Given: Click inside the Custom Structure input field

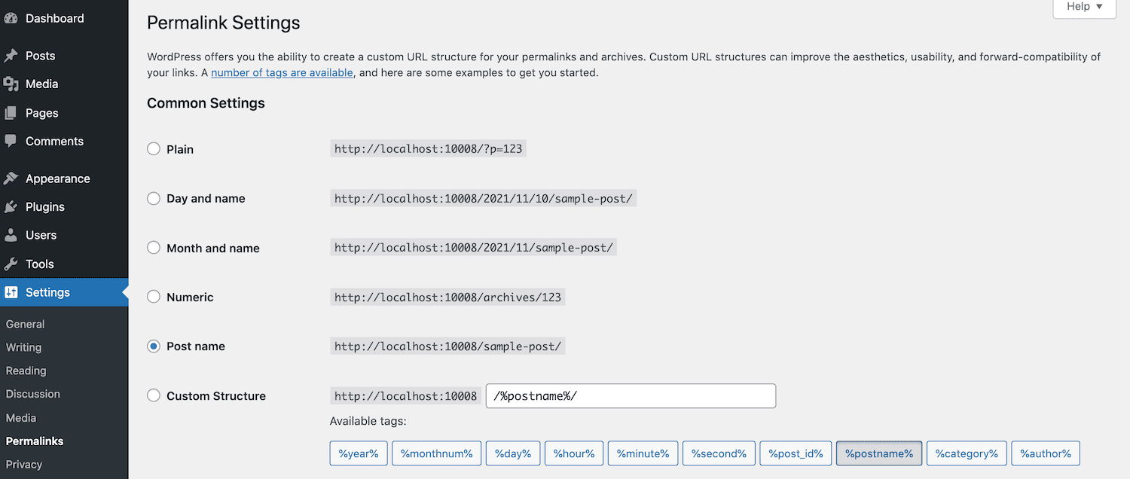Looking at the screenshot, I should (631, 395).
